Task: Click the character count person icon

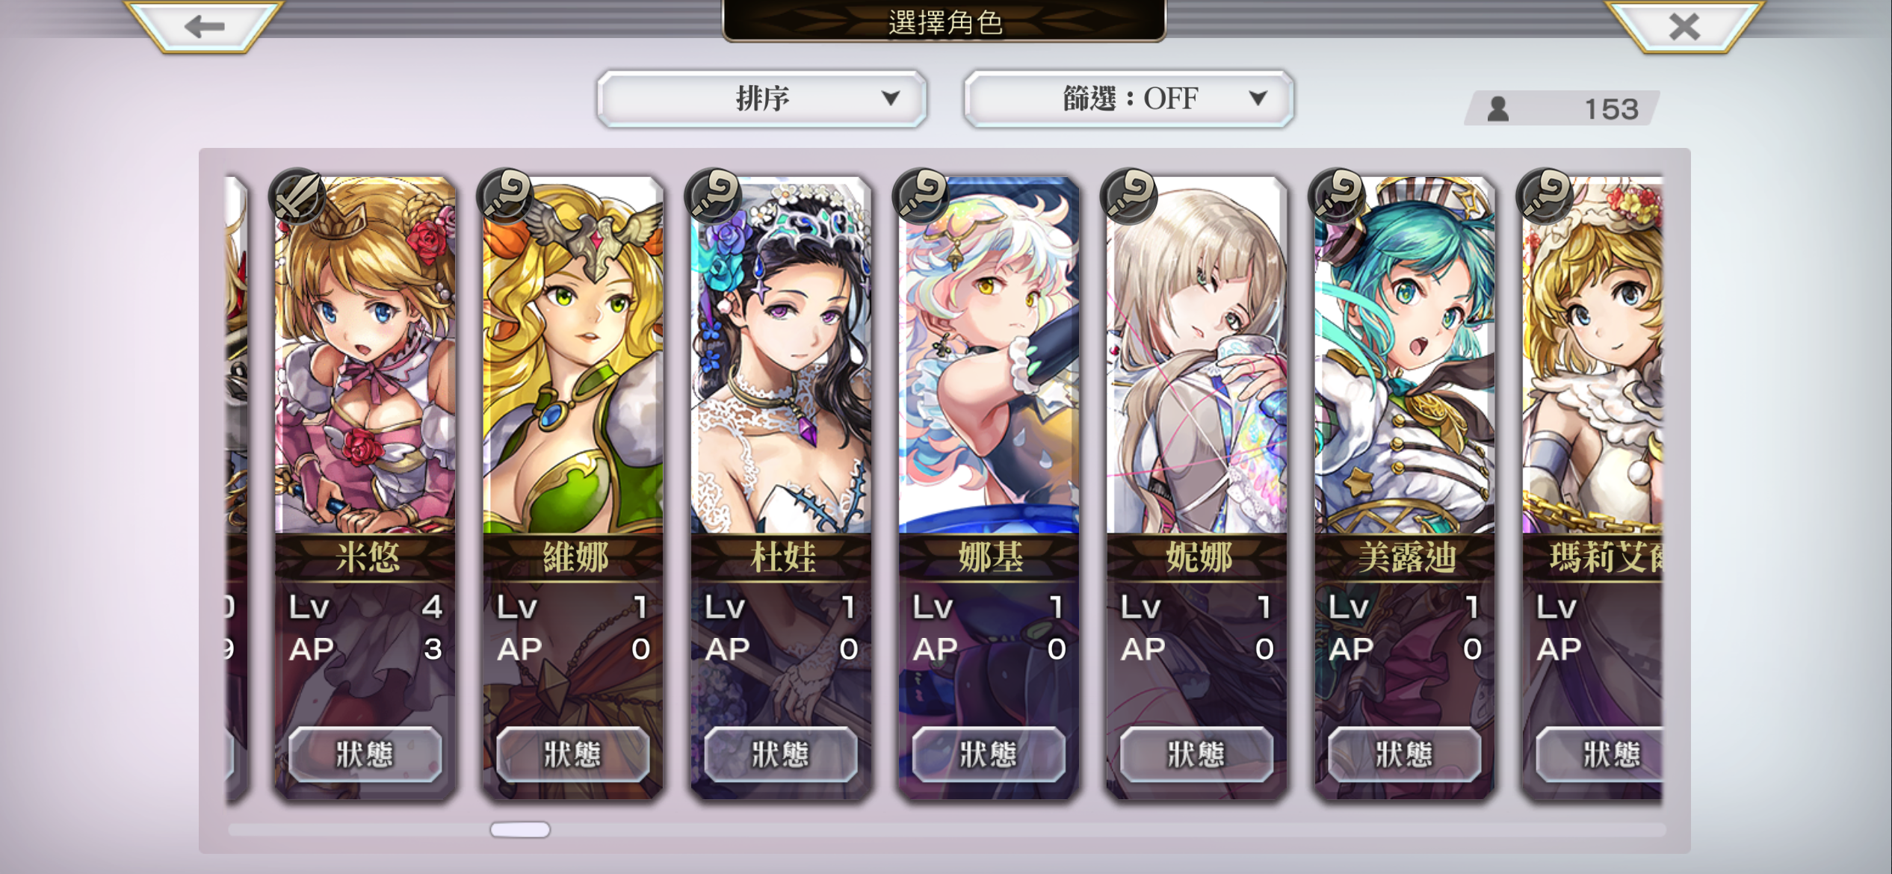Action: (x=1497, y=109)
